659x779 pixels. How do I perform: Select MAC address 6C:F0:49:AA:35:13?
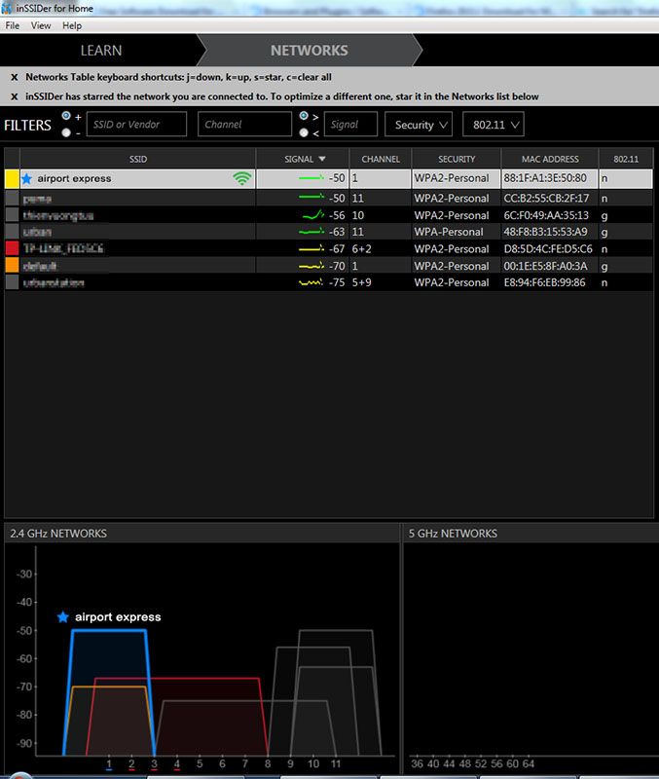click(546, 215)
